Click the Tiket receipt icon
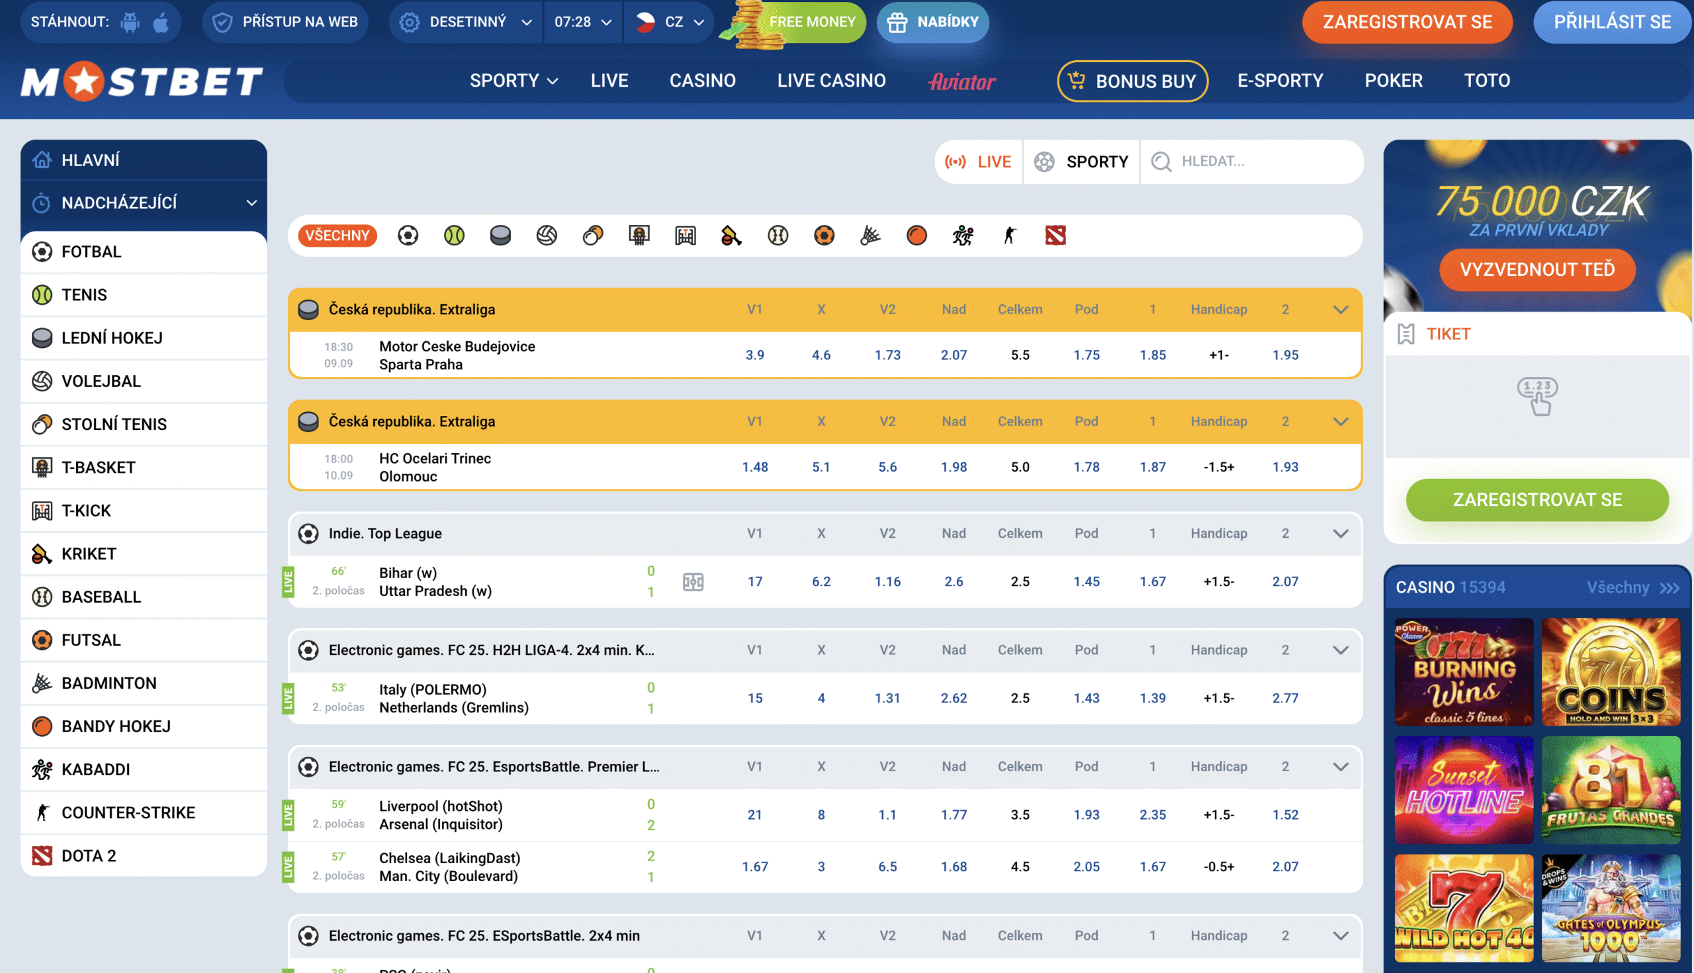 point(1406,334)
